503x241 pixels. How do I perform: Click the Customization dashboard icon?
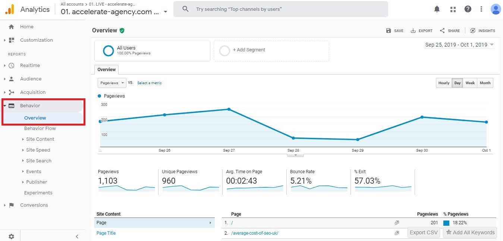pyautogui.click(x=11, y=40)
